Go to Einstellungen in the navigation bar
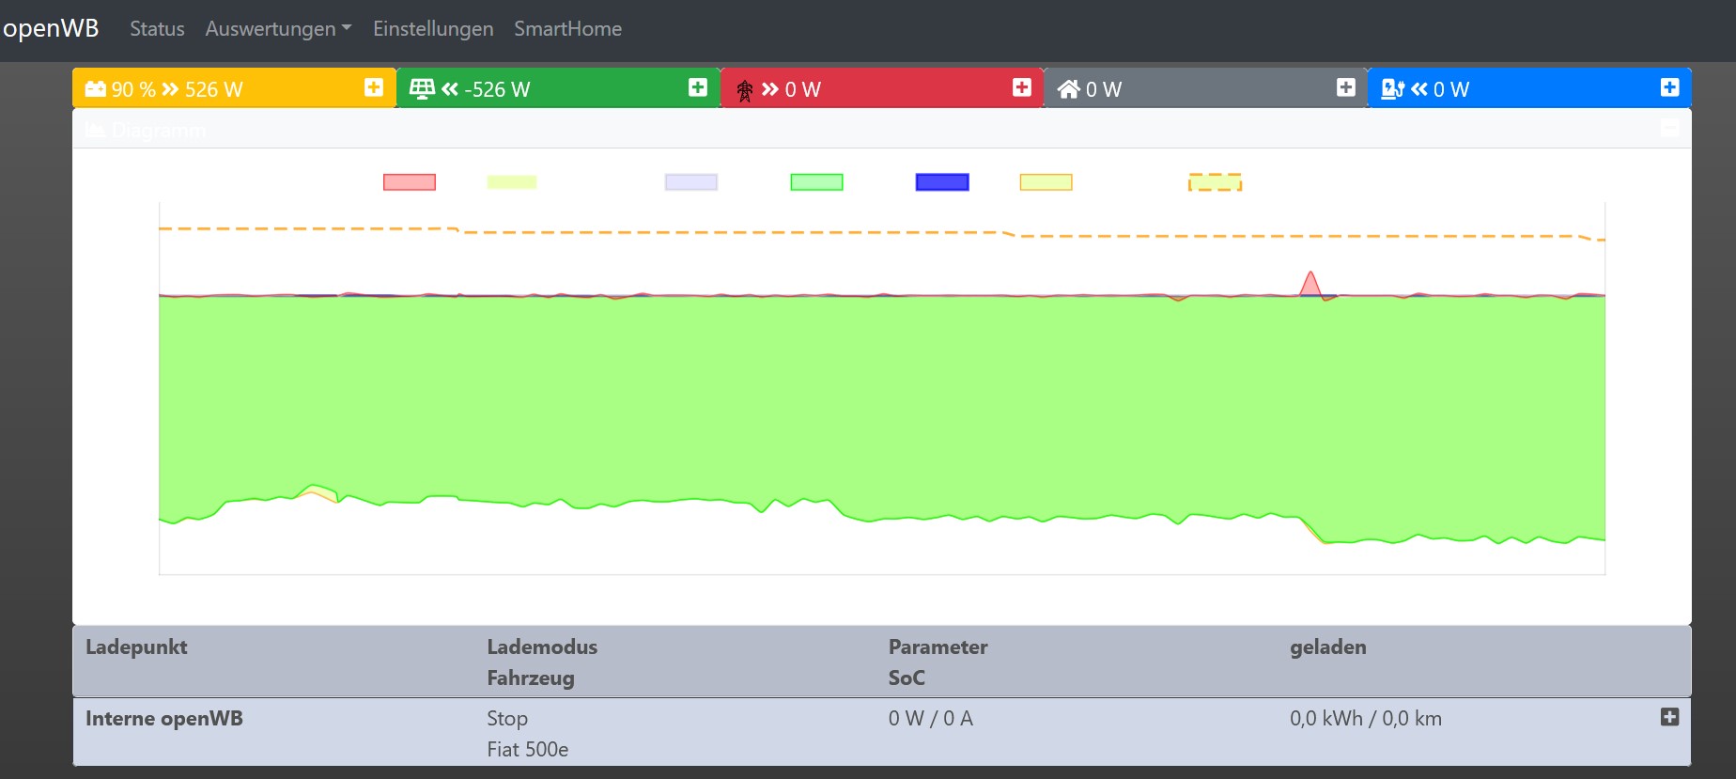This screenshot has width=1736, height=779. (433, 29)
